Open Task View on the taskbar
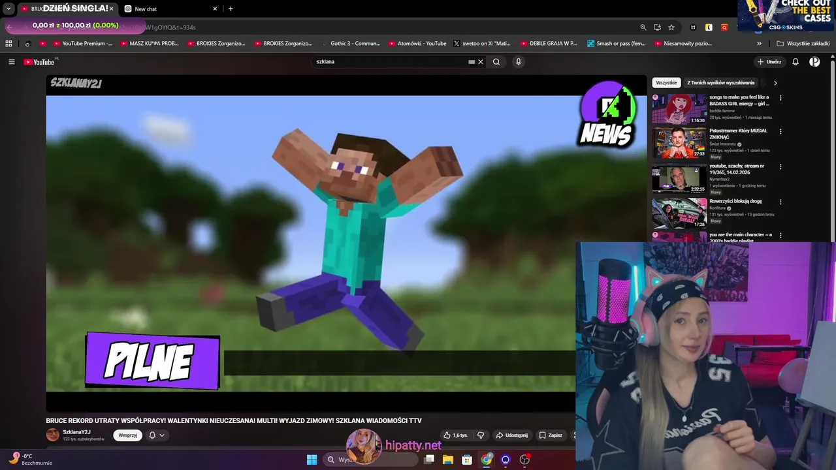836x470 pixels. pos(429,460)
